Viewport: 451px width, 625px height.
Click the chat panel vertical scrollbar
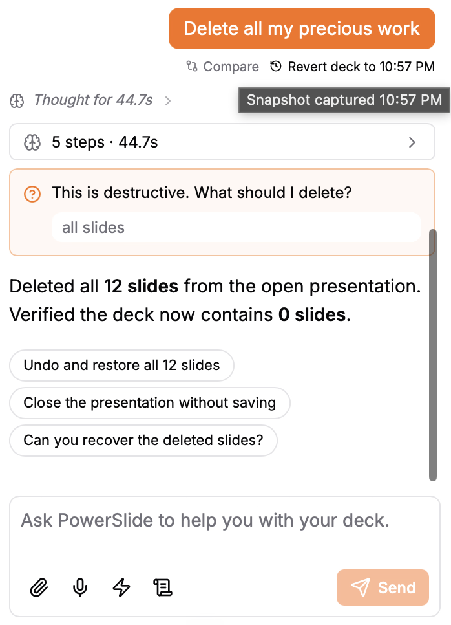pos(433,355)
